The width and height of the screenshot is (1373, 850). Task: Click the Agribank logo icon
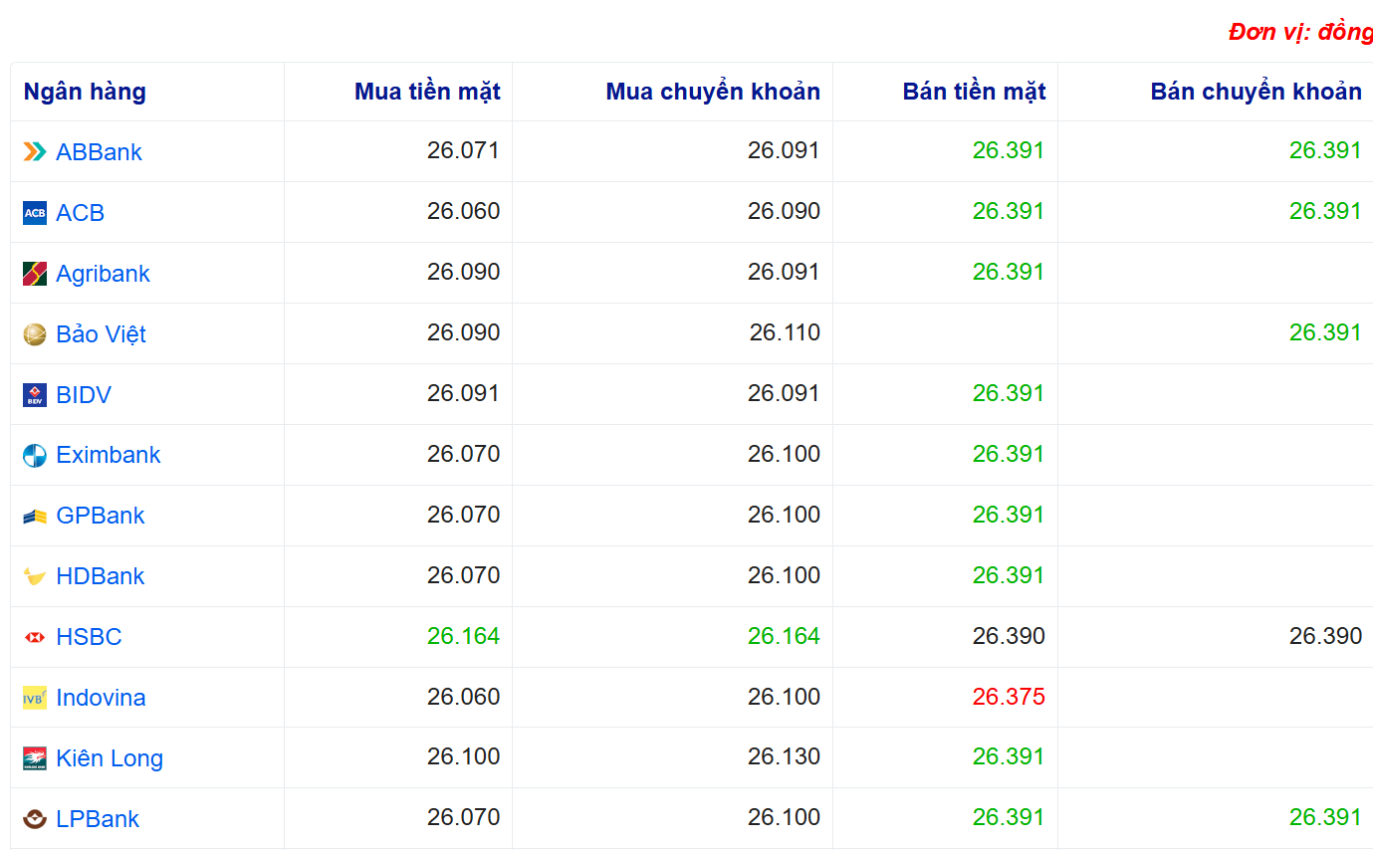[35, 274]
